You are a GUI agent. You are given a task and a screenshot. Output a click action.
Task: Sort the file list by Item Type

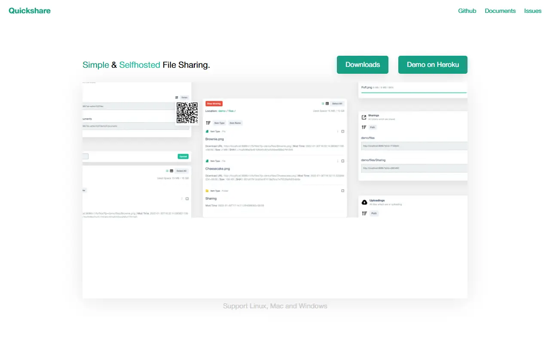point(220,123)
